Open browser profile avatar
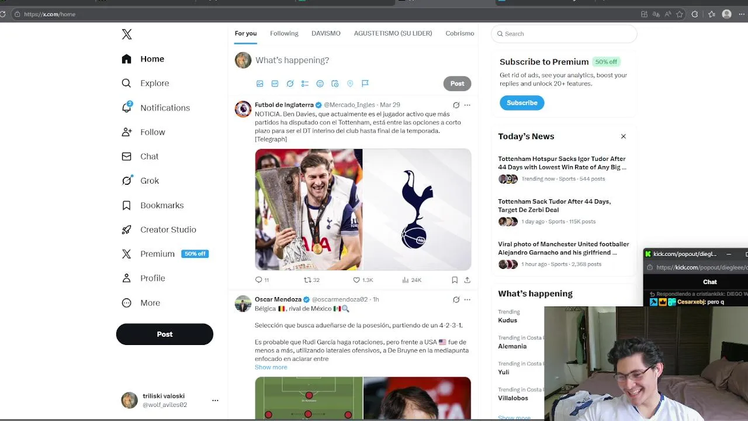The image size is (748, 421). click(x=727, y=14)
